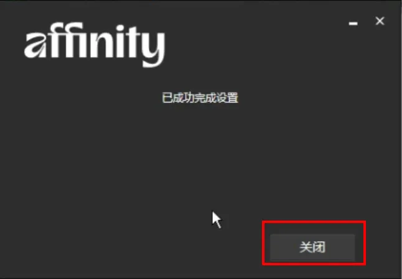
Task: Click the letter 'y' of the affinity logo
Action: [x=154, y=50]
